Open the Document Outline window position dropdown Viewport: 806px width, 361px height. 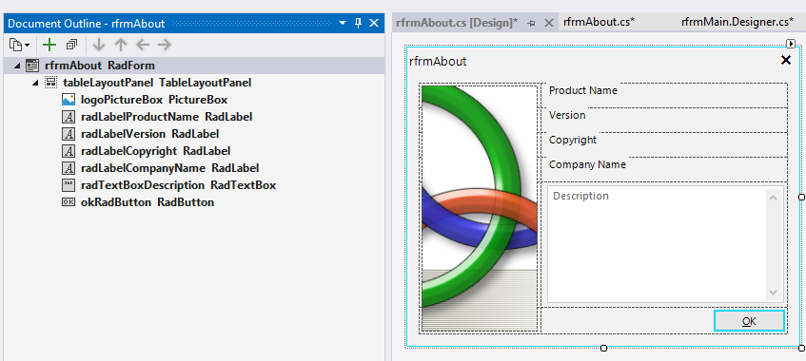(343, 23)
